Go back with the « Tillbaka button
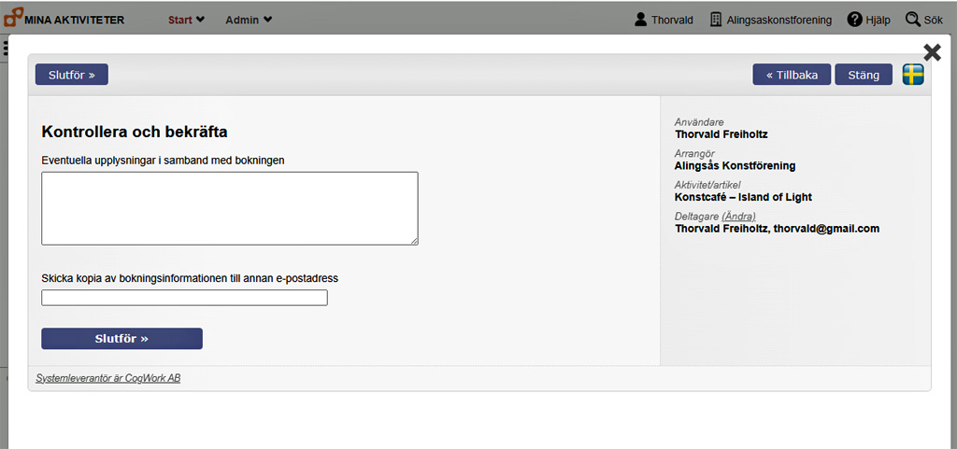The image size is (957, 449). [792, 75]
